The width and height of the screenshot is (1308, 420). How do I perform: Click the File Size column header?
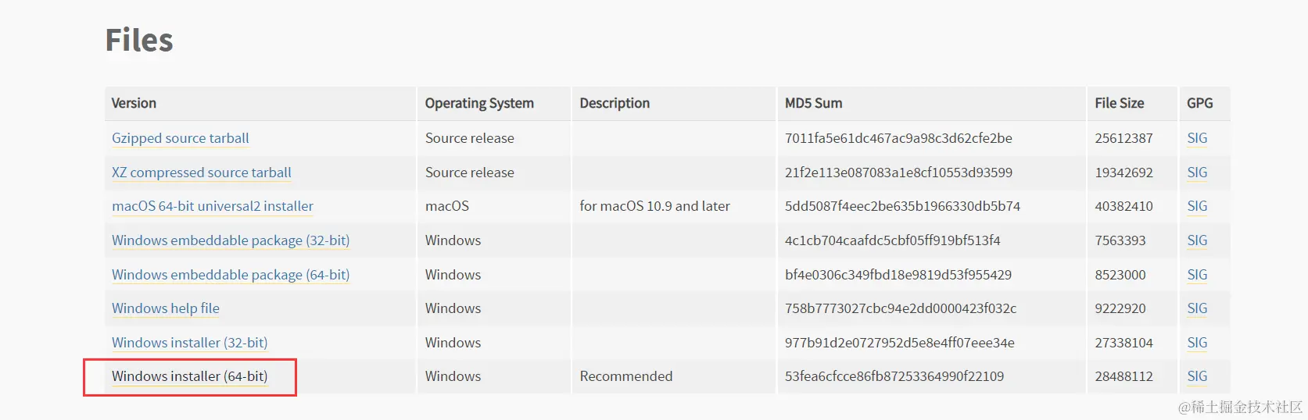(x=1119, y=103)
